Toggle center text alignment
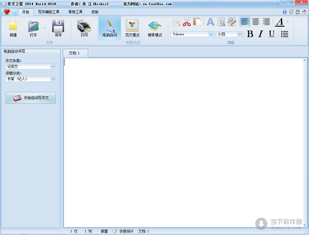The image size is (309, 235). (x=255, y=22)
